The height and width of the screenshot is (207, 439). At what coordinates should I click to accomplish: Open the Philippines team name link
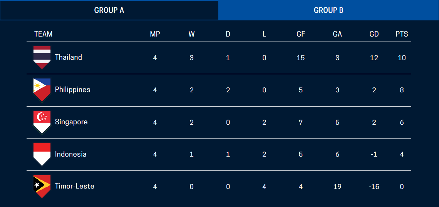point(72,90)
